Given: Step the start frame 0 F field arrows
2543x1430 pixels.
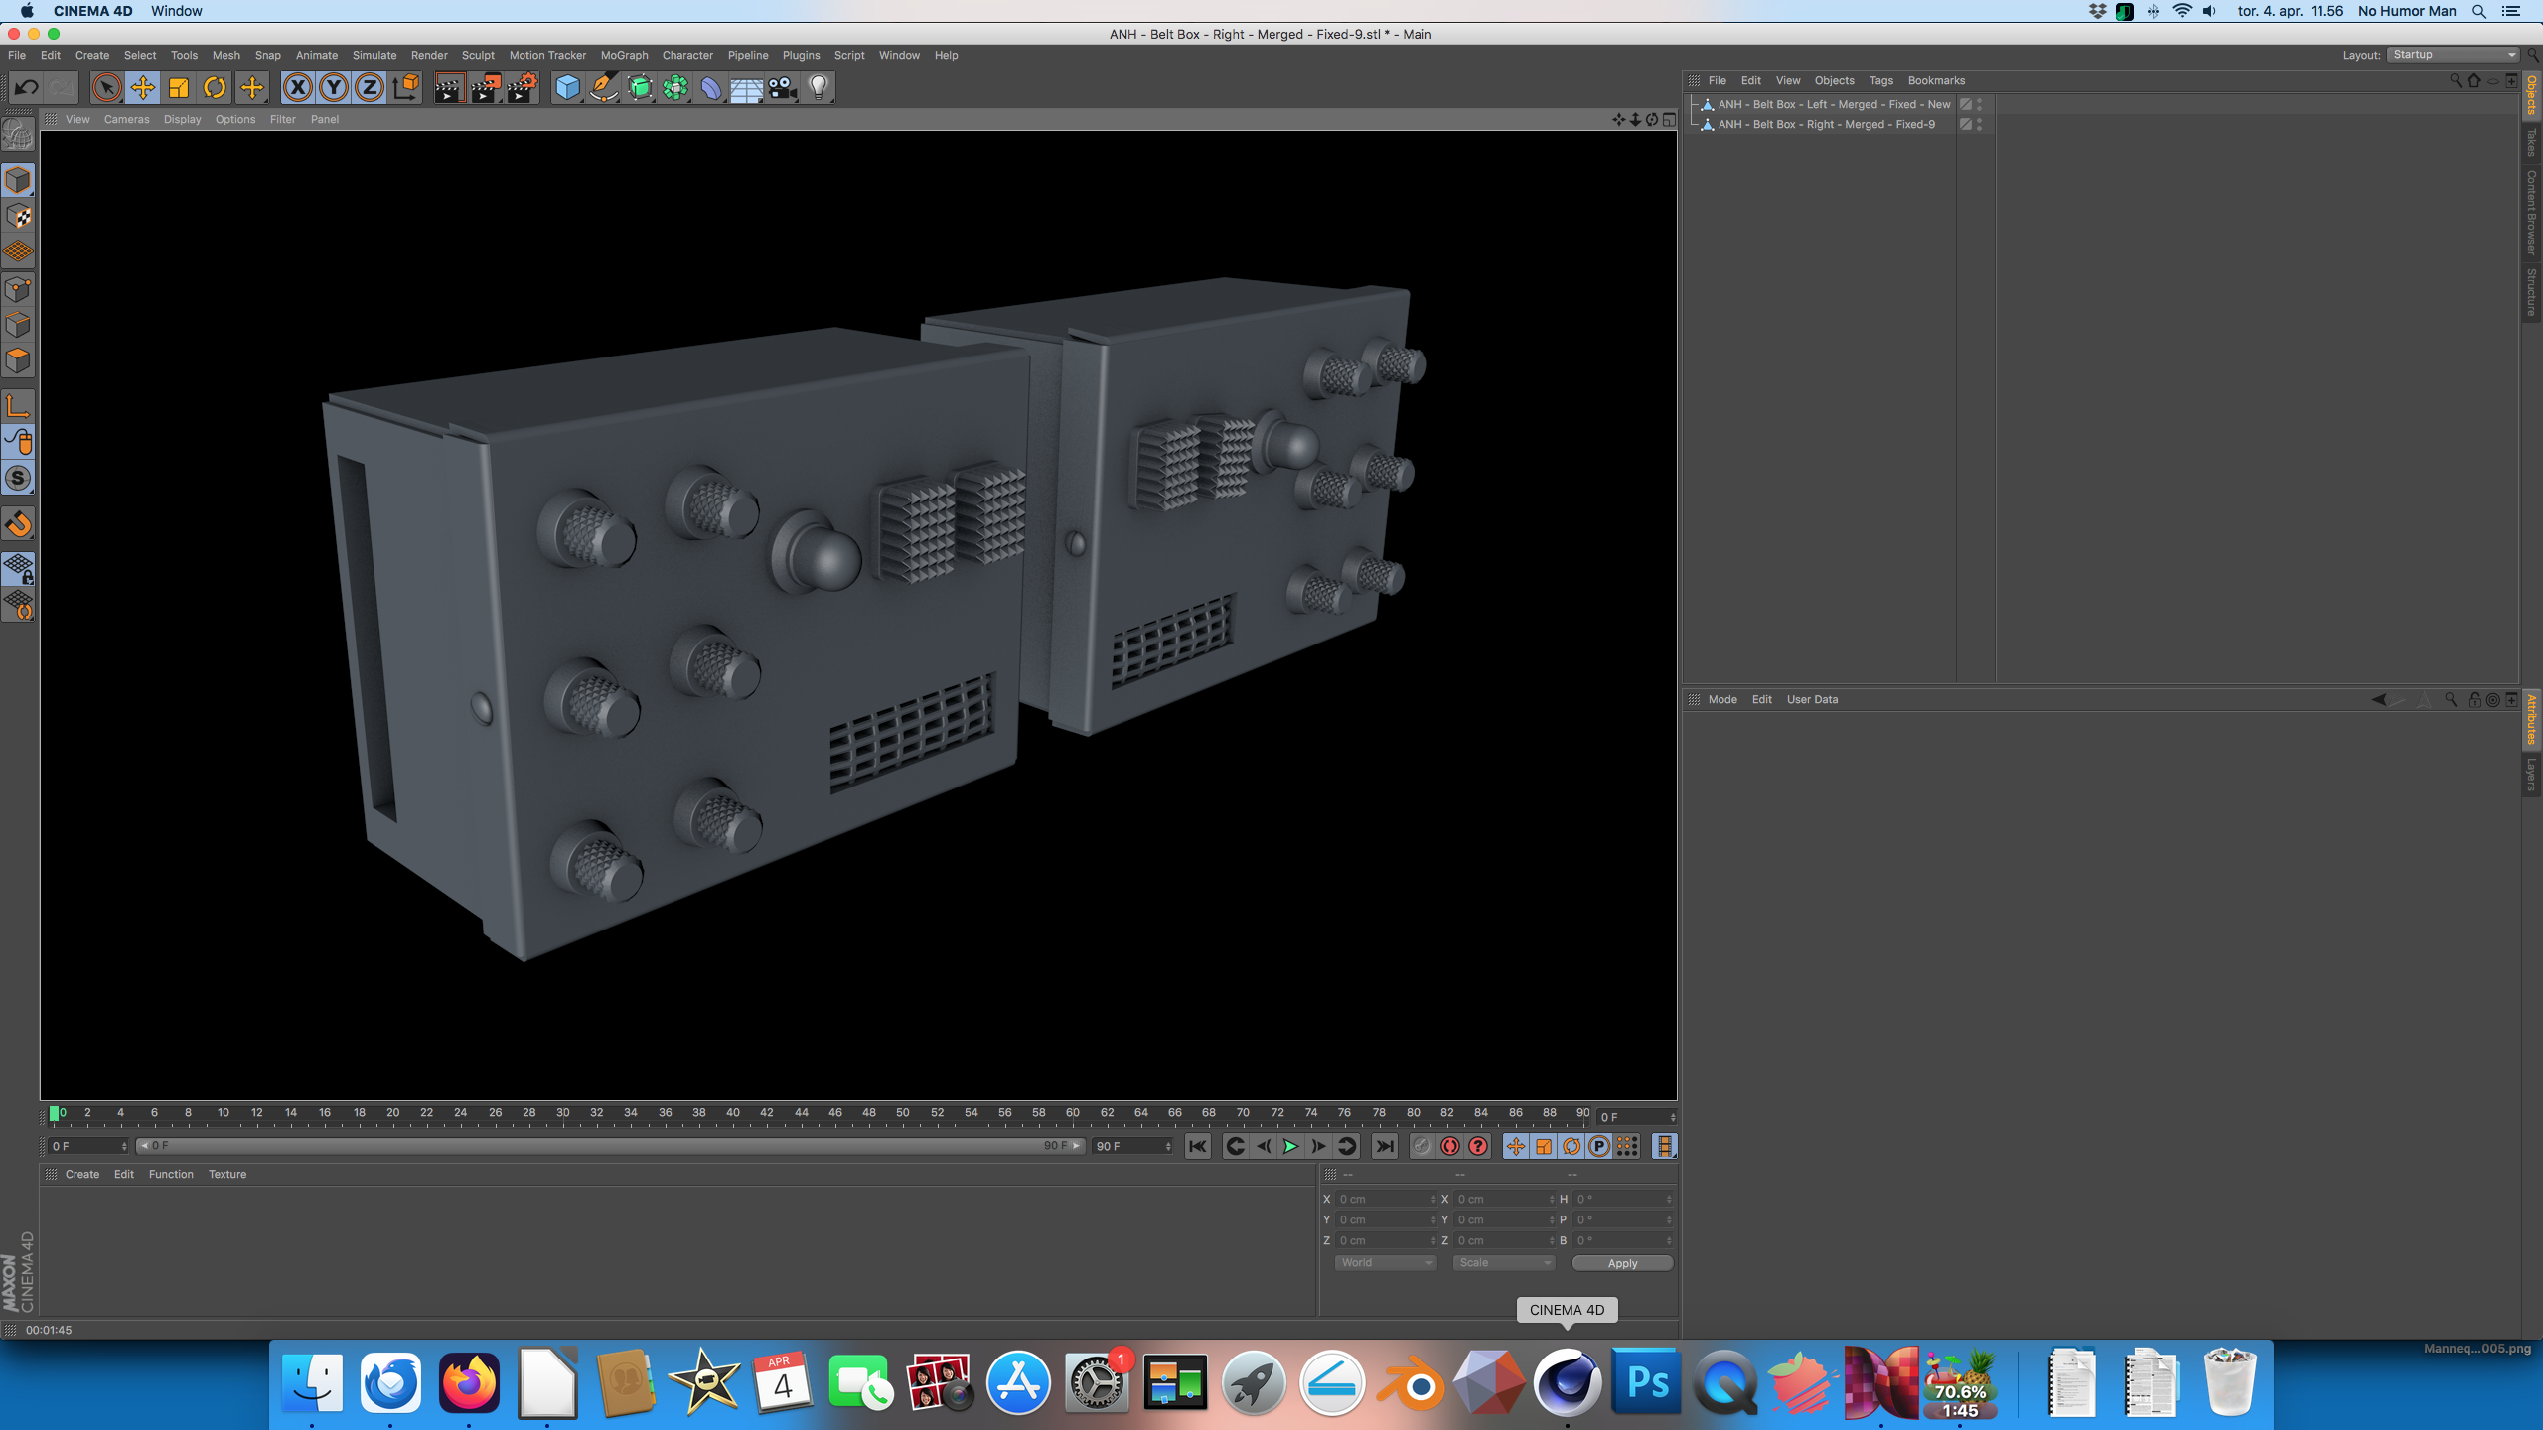Looking at the screenshot, I should (x=124, y=1146).
